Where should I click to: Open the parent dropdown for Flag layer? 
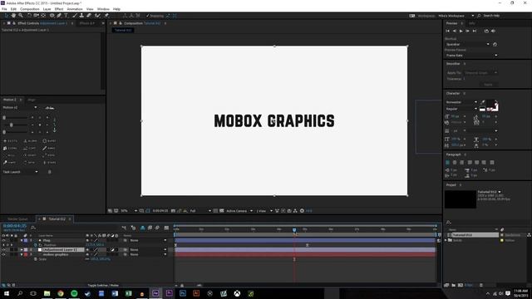148,240
